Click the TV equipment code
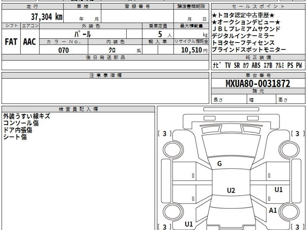This screenshot has width=307, height=230. click(228, 65)
